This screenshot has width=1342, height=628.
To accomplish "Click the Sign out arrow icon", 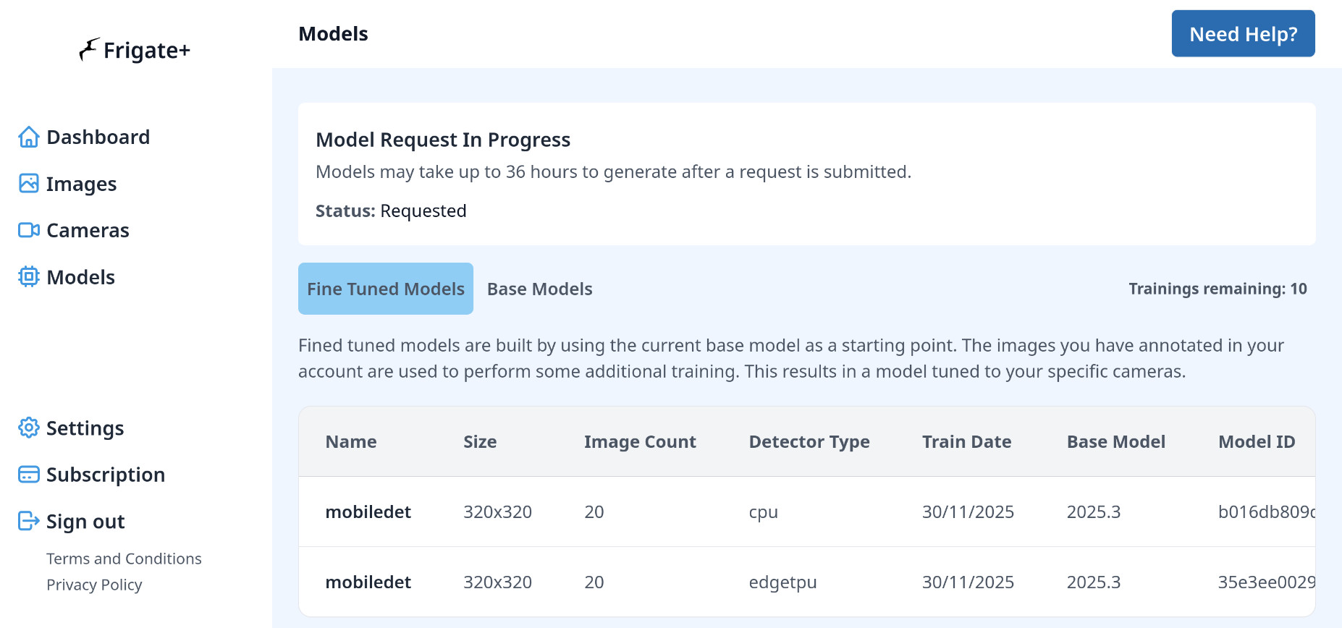I will point(29,521).
